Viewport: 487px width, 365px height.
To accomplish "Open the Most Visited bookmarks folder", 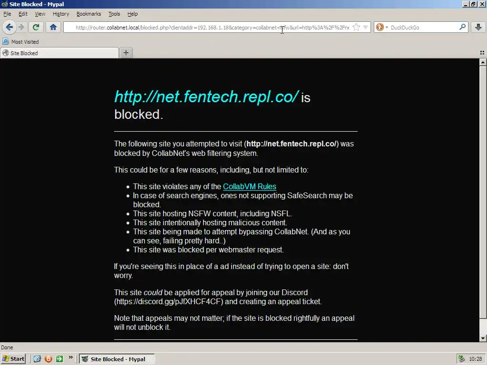I will [x=20, y=42].
